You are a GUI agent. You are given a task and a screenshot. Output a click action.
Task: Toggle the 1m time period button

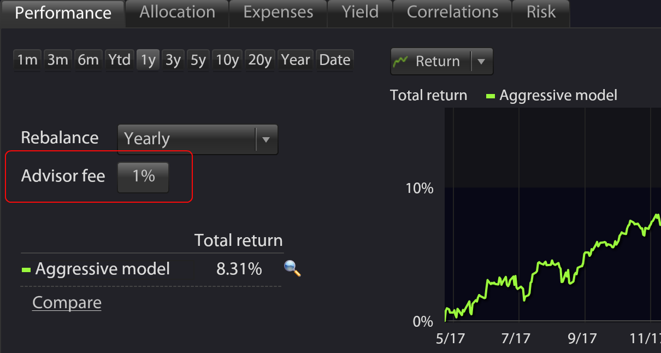pos(27,60)
